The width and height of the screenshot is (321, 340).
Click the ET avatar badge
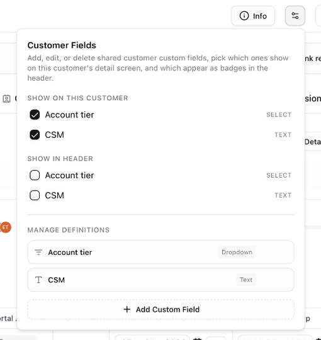click(x=6, y=227)
